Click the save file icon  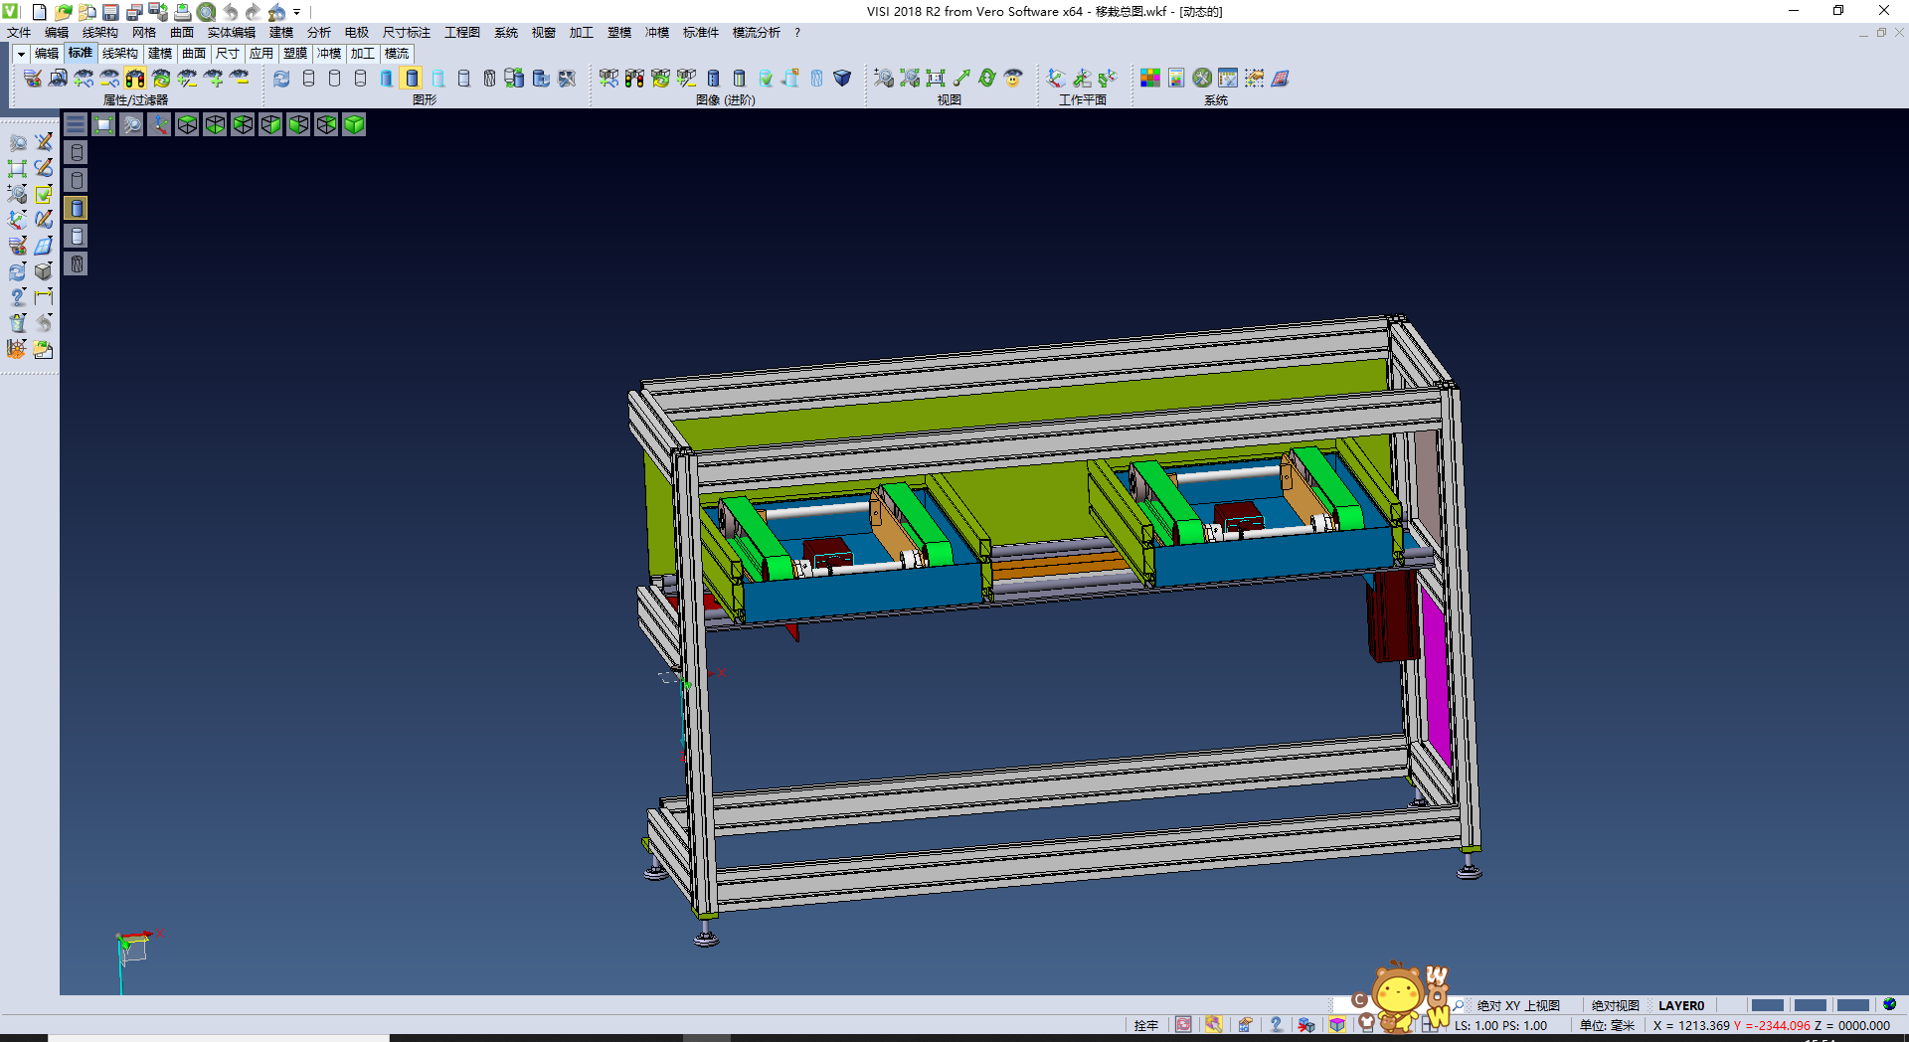(x=111, y=12)
